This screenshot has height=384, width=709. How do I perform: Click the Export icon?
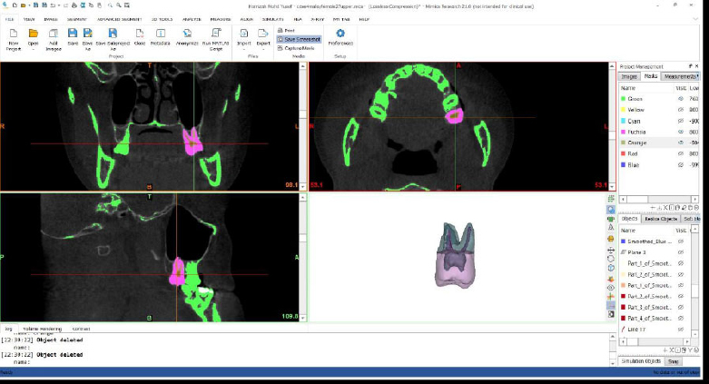pos(262,33)
